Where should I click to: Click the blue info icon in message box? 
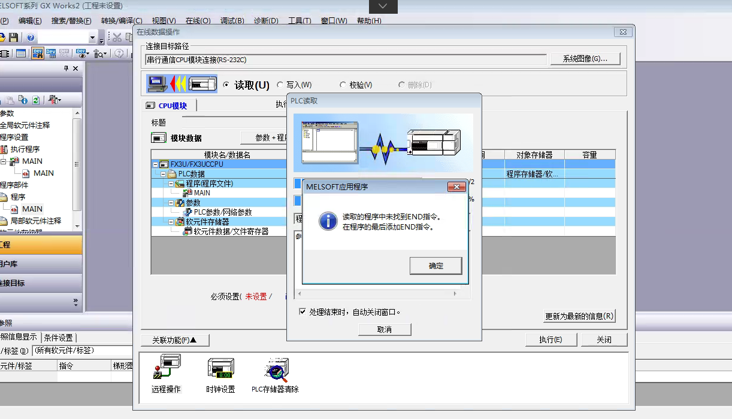328,221
